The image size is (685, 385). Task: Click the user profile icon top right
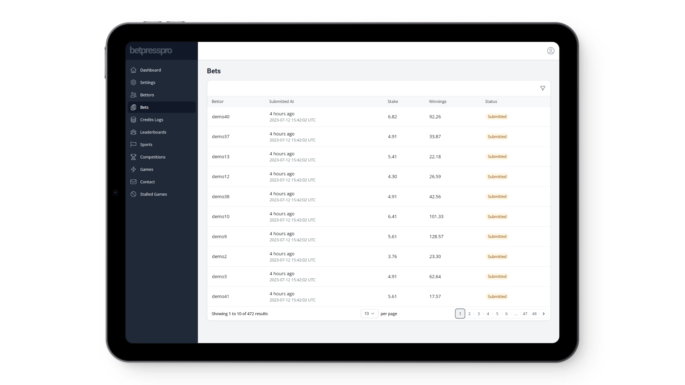(x=551, y=51)
